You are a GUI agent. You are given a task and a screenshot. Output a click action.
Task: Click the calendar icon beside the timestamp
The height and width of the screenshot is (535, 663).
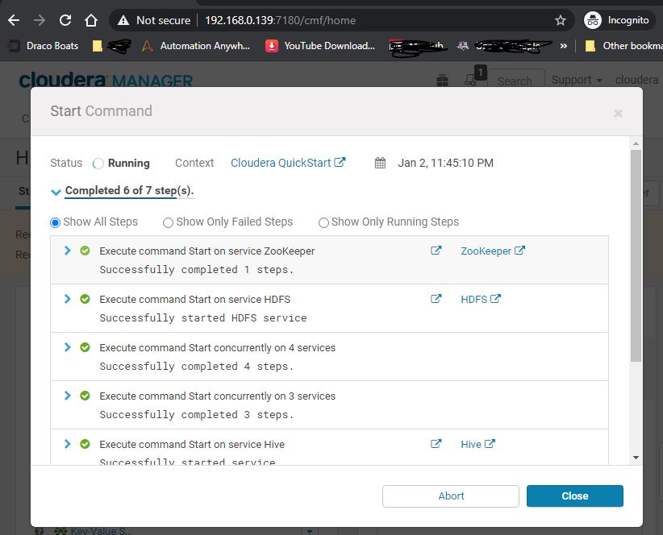pos(379,162)
